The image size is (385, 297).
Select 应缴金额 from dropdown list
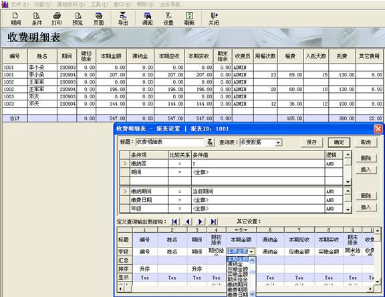point(237,270)
